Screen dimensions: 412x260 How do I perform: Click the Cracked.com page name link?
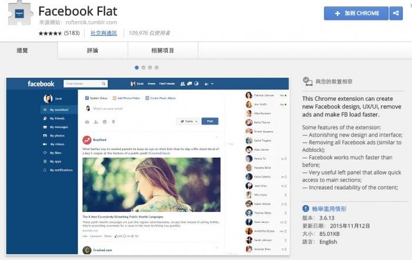pos(102,250)
